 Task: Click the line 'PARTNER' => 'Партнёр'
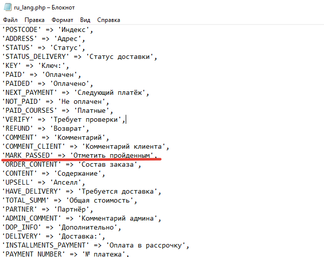[48, 210]
